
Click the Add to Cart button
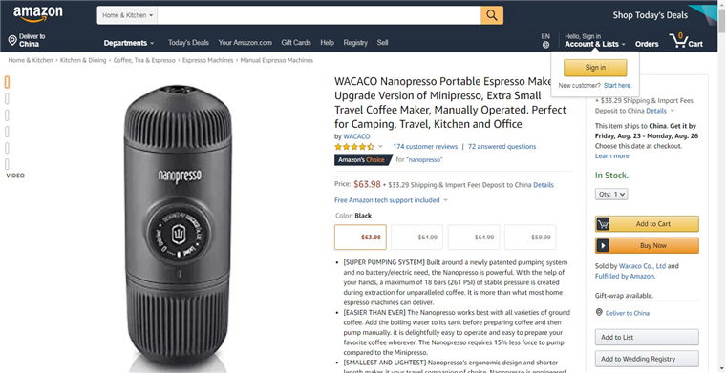tap(647, 224)
